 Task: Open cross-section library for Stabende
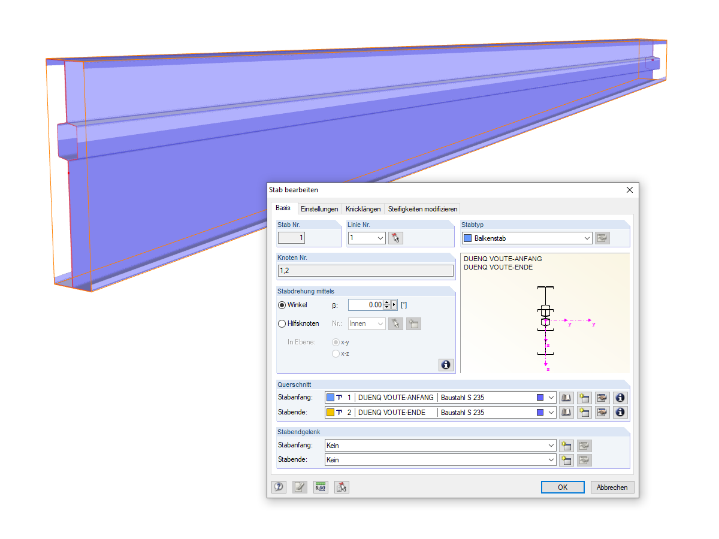click(x=566, y=412)
